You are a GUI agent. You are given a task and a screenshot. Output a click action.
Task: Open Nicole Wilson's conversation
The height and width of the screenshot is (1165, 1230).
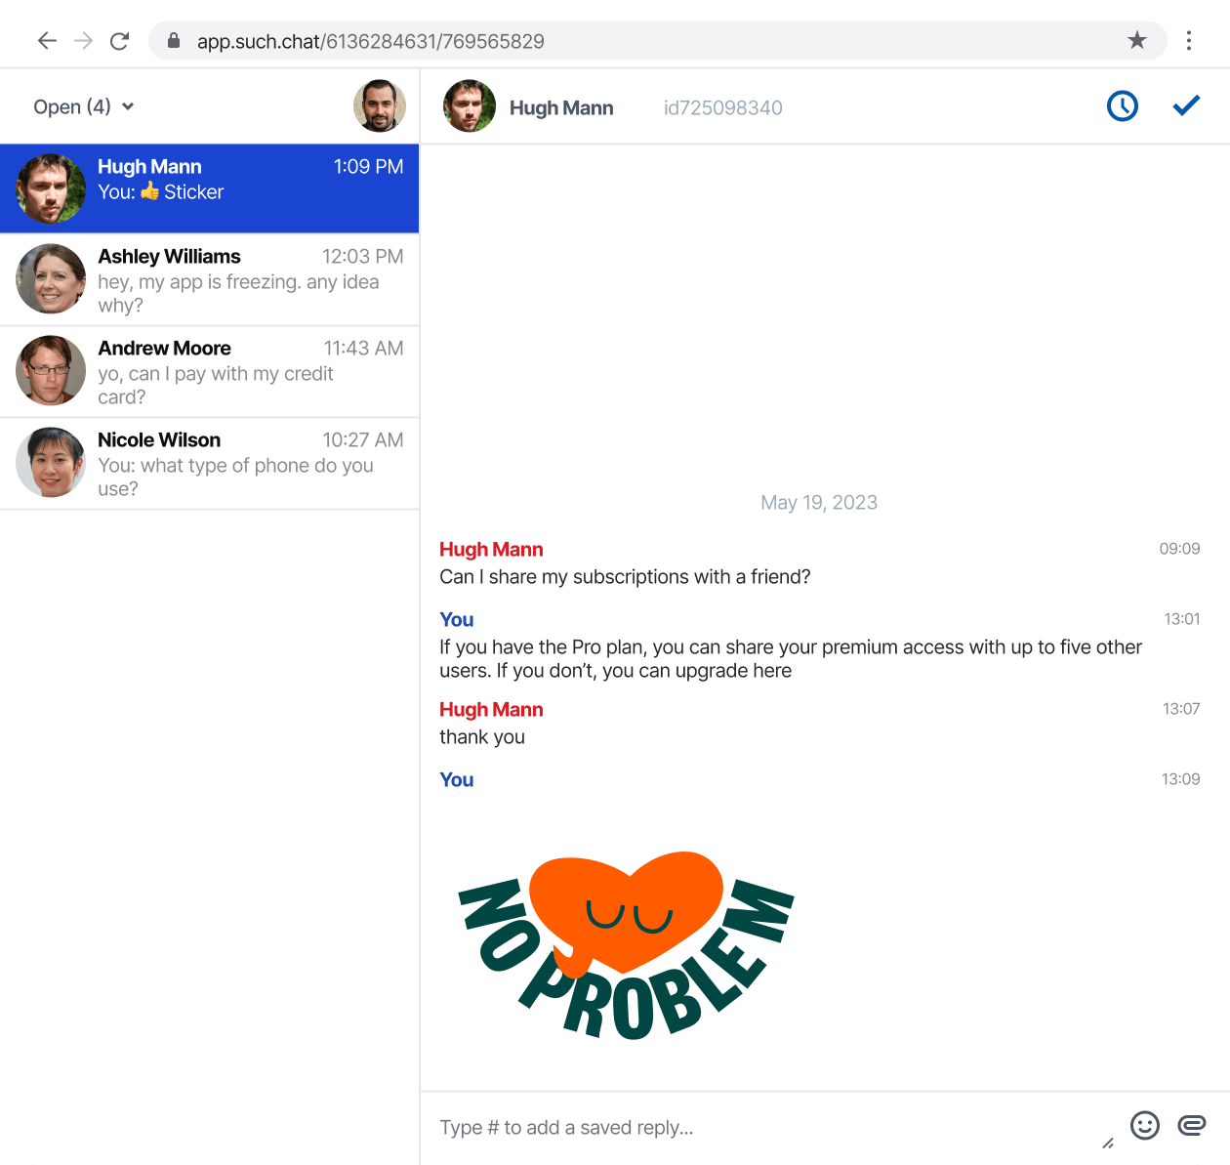(210, 463)
